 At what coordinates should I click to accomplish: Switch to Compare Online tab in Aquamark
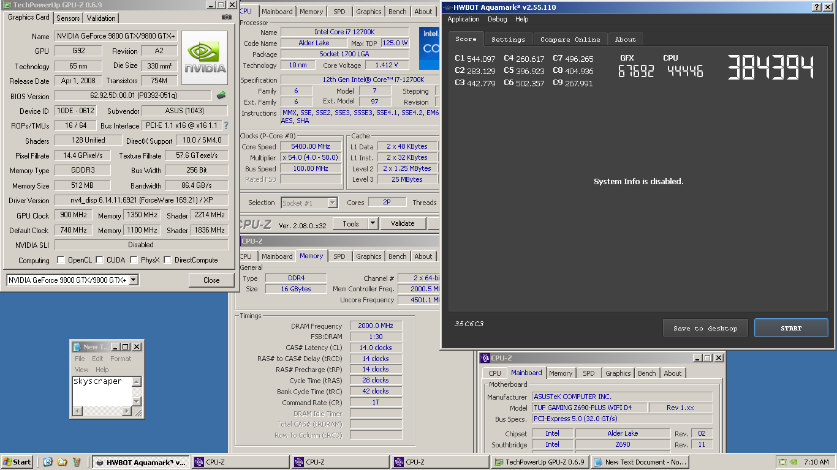(x=570, y=39)
